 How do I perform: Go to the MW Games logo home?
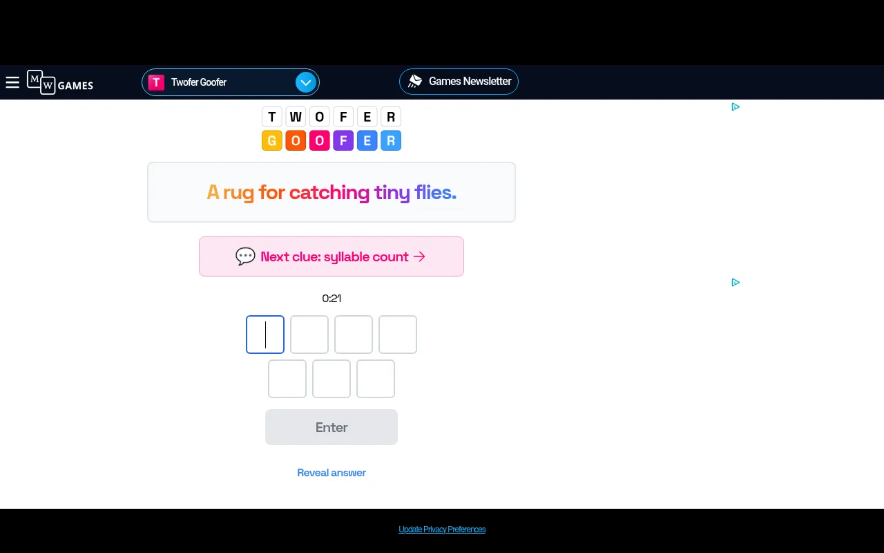[x=60, y=82]
